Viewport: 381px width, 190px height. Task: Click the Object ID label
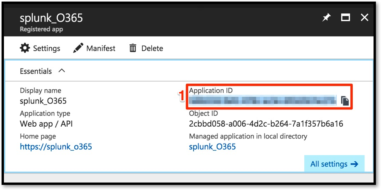[x=203, y=113]
